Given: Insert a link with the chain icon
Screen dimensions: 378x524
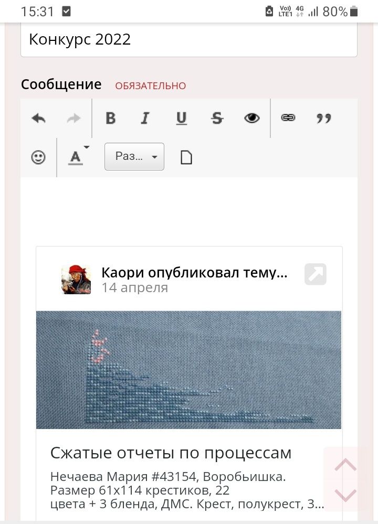Looking at the screenshot, I should [x=288, y=117].
